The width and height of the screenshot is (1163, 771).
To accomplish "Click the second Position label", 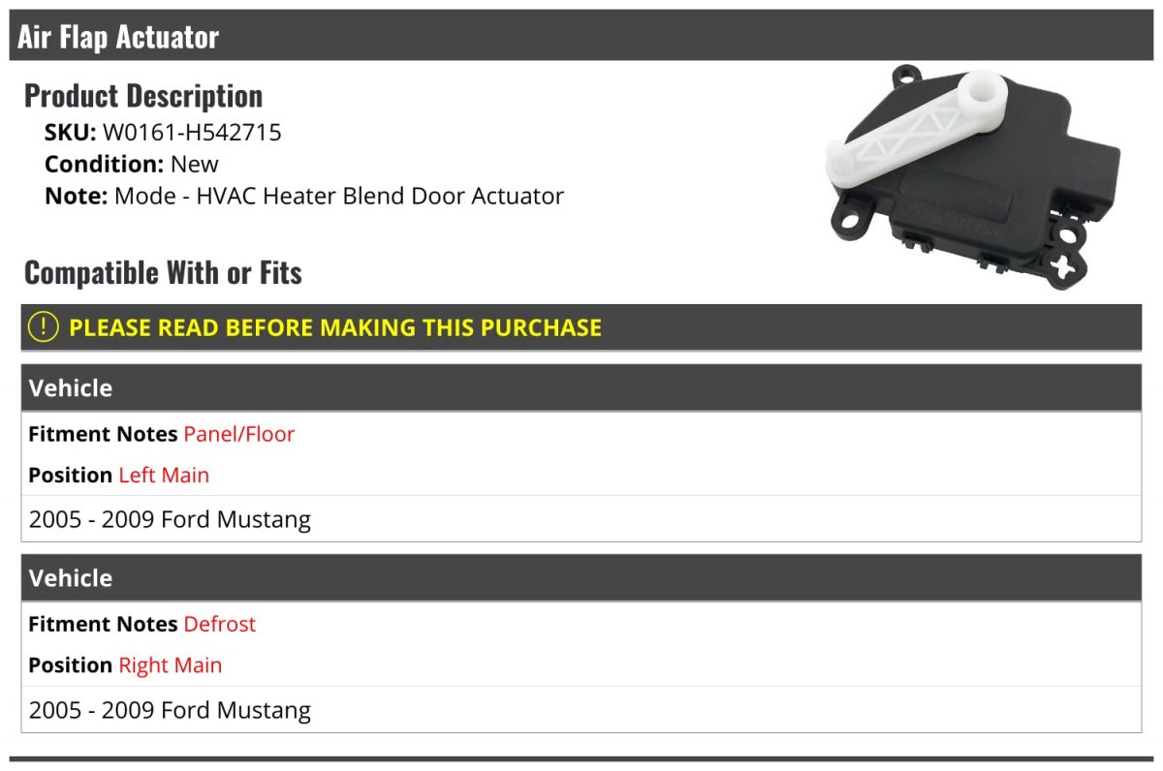I will coord(71,665).
